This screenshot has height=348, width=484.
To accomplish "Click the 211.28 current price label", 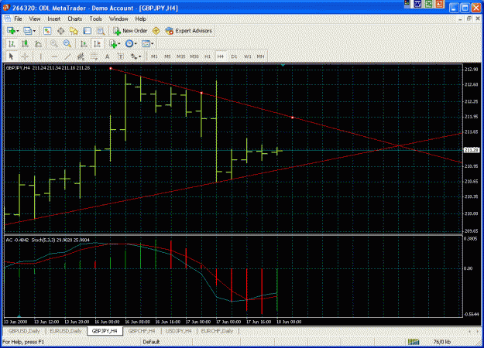I will (x=472, y=150).
